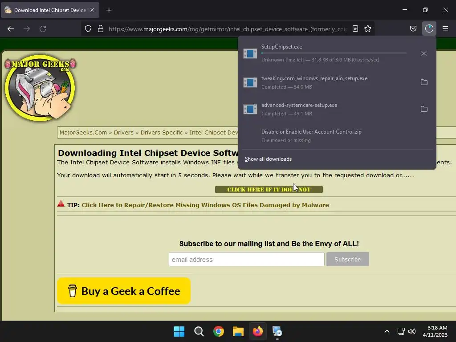Open the Drivers Specific breadcrumb link
Viewport: 456px width, 342px height.
click(x=162, y=132)
